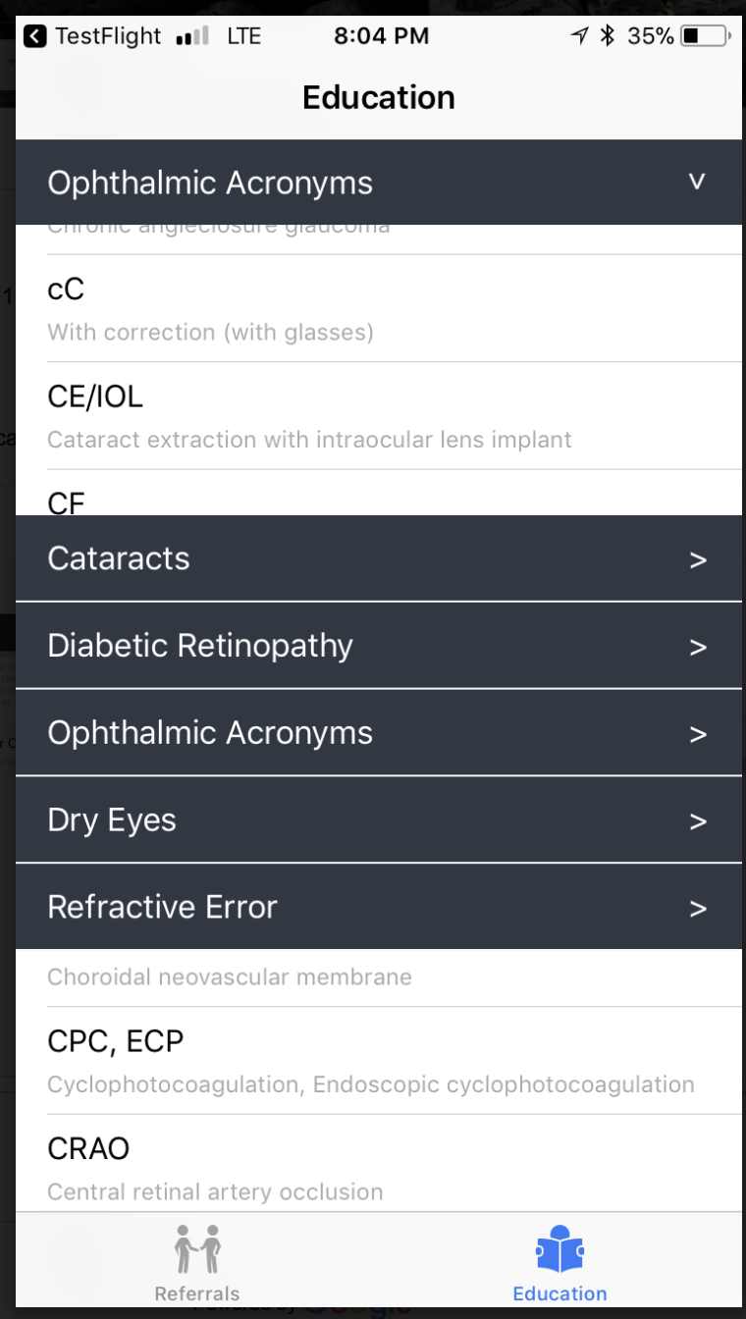Expand the Dry Eyes section chevron
This screenshot has height=1319, width=746.
698,821
